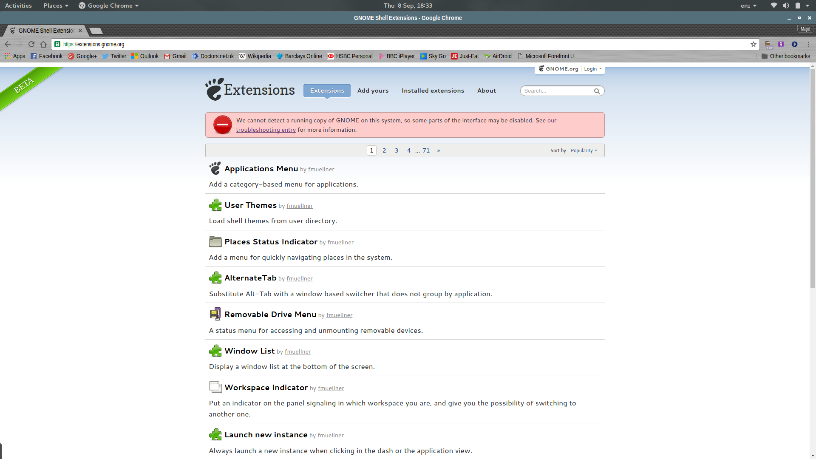This screenshot has height=459, width=816.
Task: Open the Chrome three-dot menu
Action: (x=808, y=44)
